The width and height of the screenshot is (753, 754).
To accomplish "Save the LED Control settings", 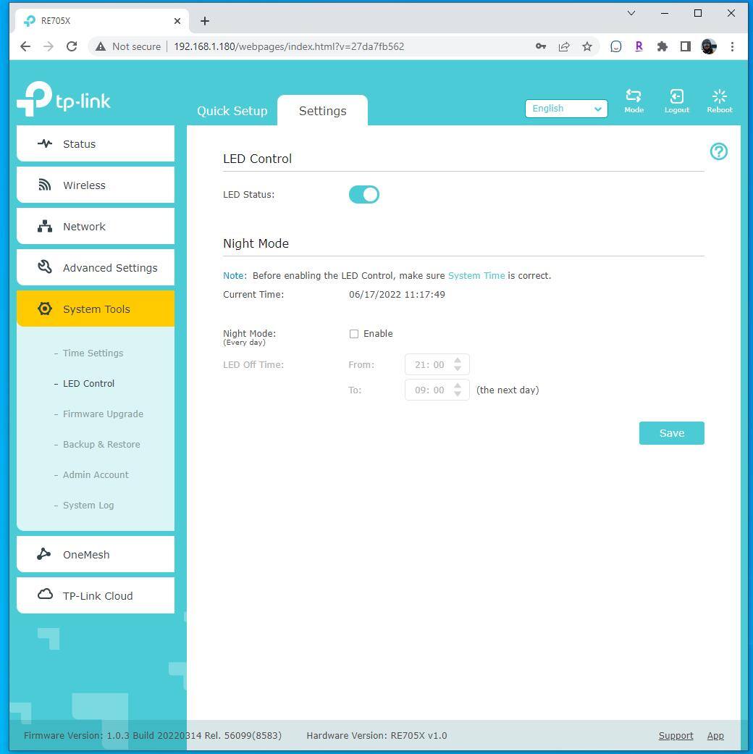I will (671, 433).
